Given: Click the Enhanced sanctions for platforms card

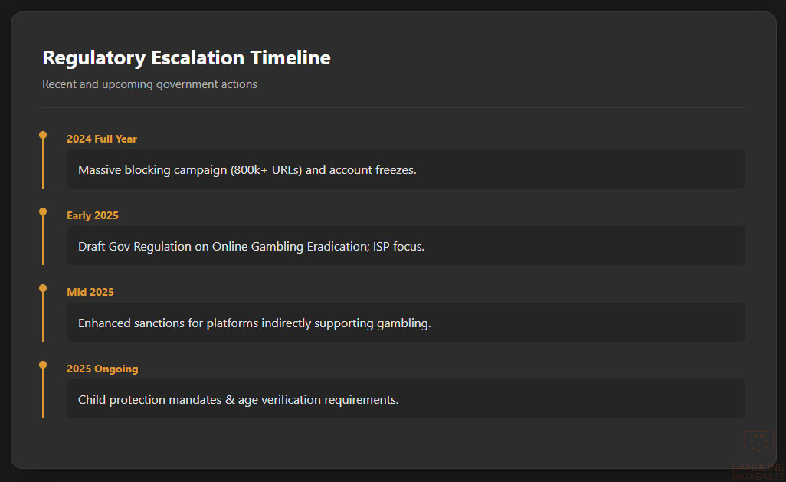Looking at the screenshot, I should click(x=405, y=323).
